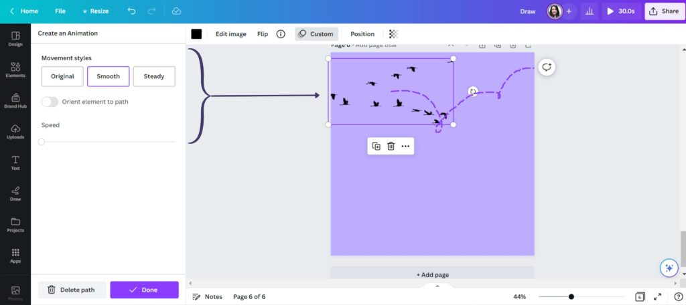Image resolution: width=686 pixels, height=305 pixels.
Task: Select the Steady movement style
Action: [x=154, y=76]
